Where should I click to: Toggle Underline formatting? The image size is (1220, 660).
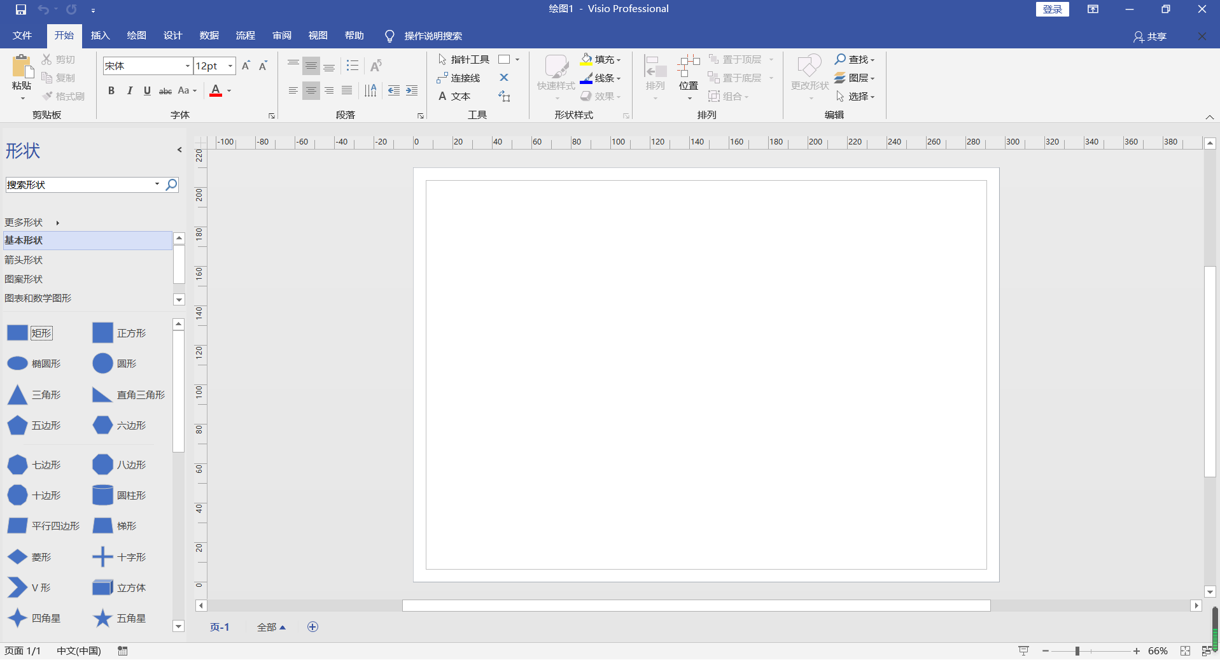coord(147,90)
